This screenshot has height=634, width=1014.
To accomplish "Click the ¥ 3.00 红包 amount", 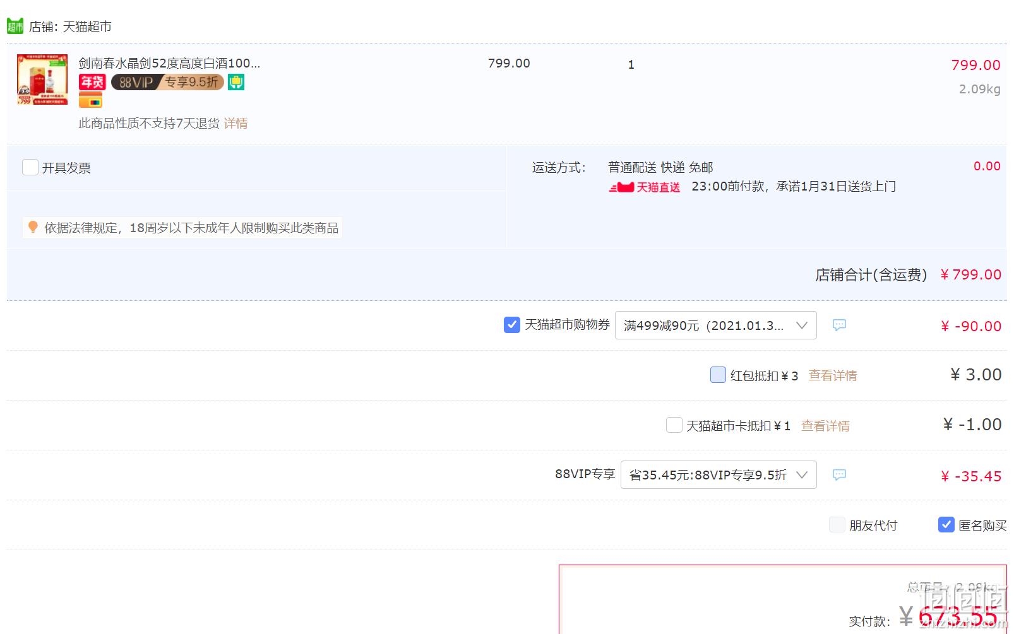I will (976, 375).
